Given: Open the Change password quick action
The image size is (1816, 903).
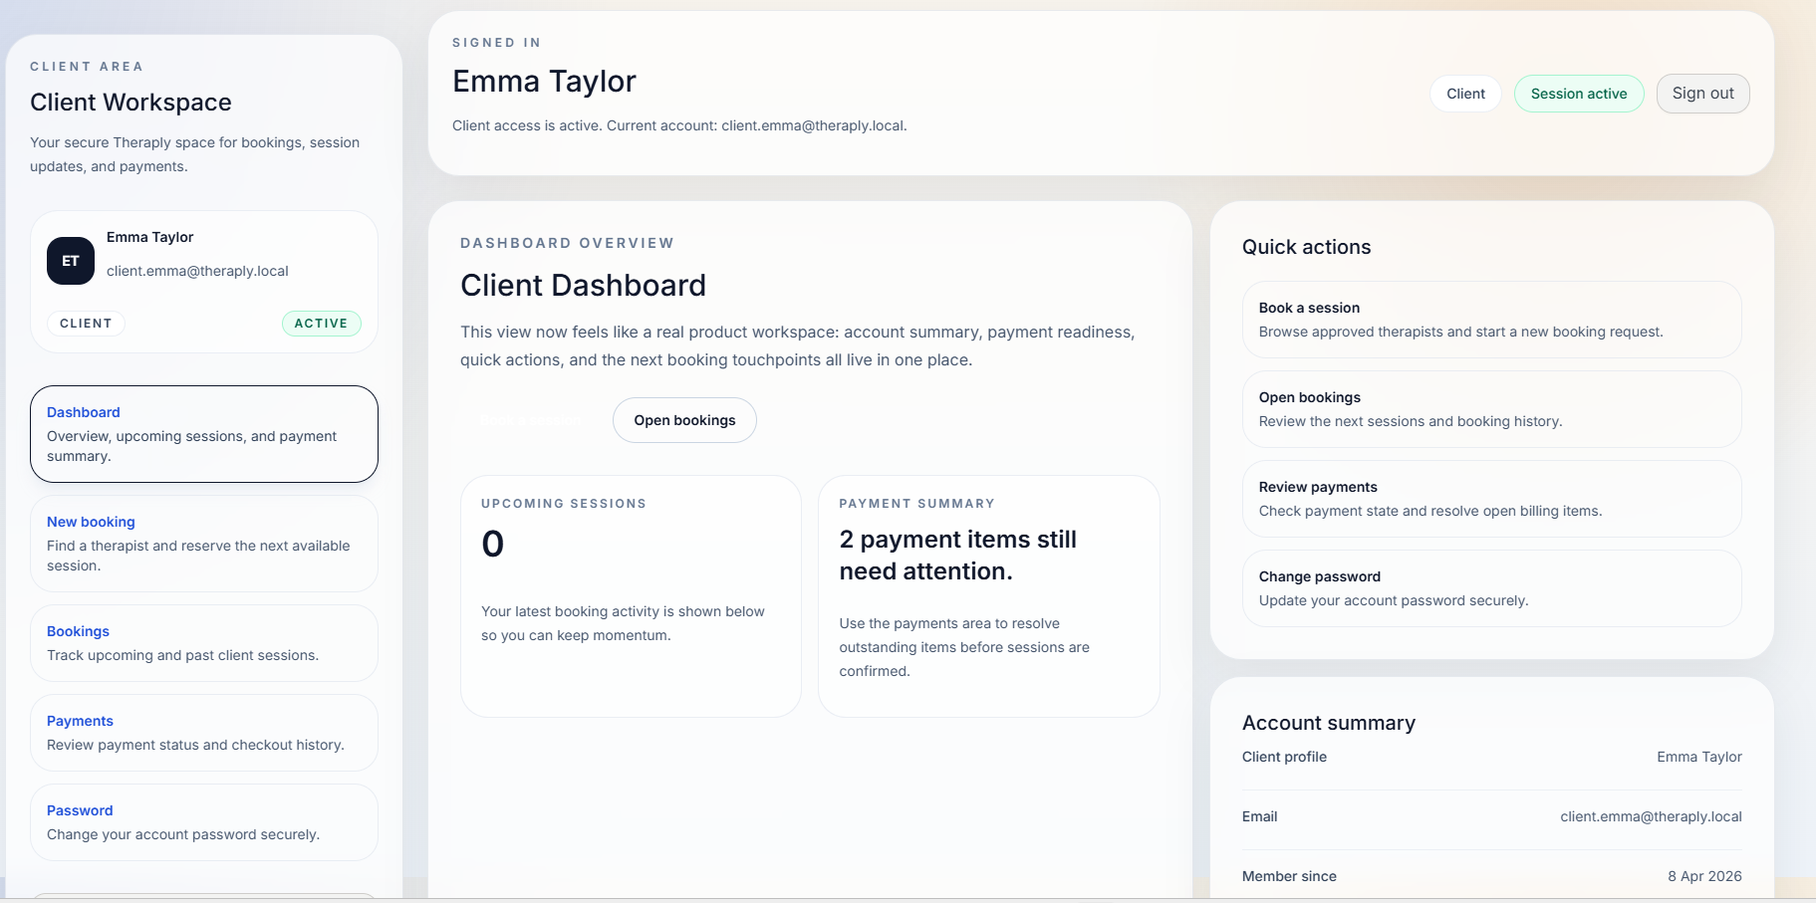Looking at the screenshot, I should (x=1491, y=588).
